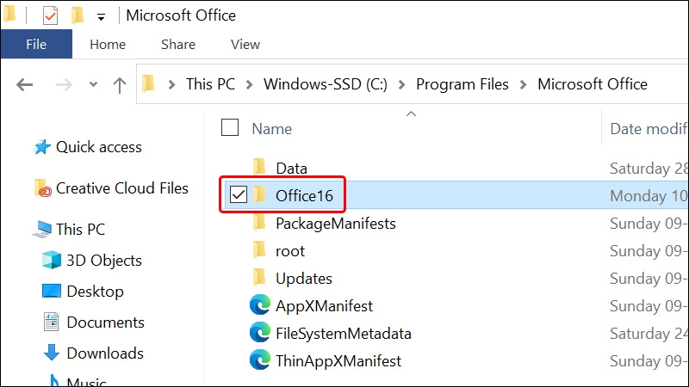Select the PackageManifests folder icon

coord(259,222)
